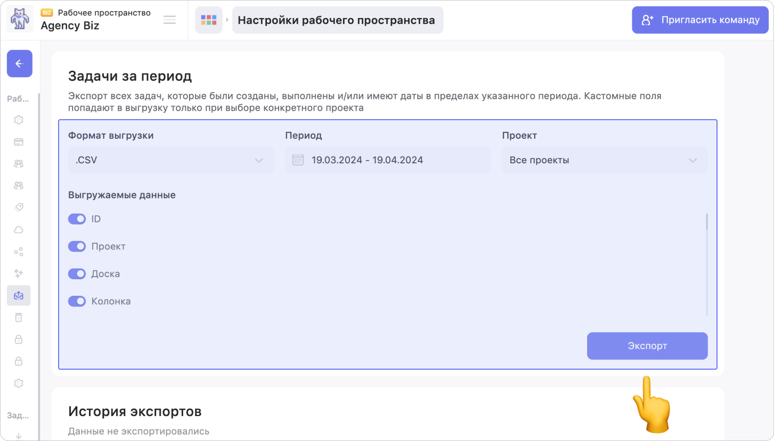Open the trash bin icon in sidebar
The image size is (774, 441).
[19, 318]
